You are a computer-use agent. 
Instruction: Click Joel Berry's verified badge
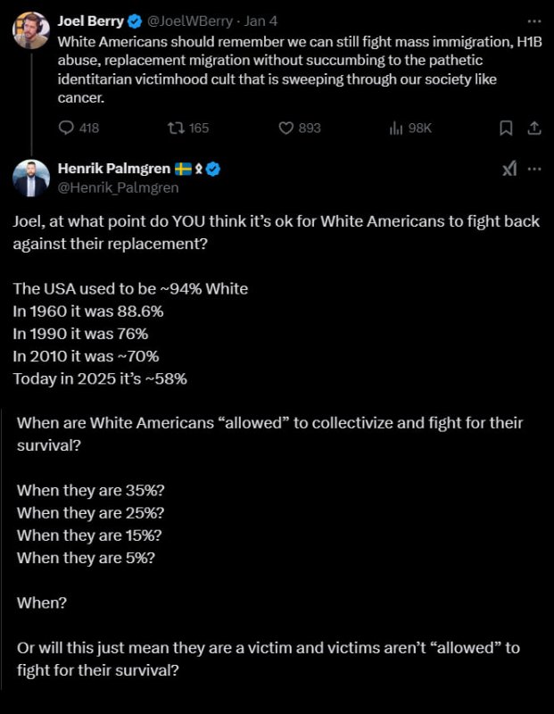tap(135, 21)
